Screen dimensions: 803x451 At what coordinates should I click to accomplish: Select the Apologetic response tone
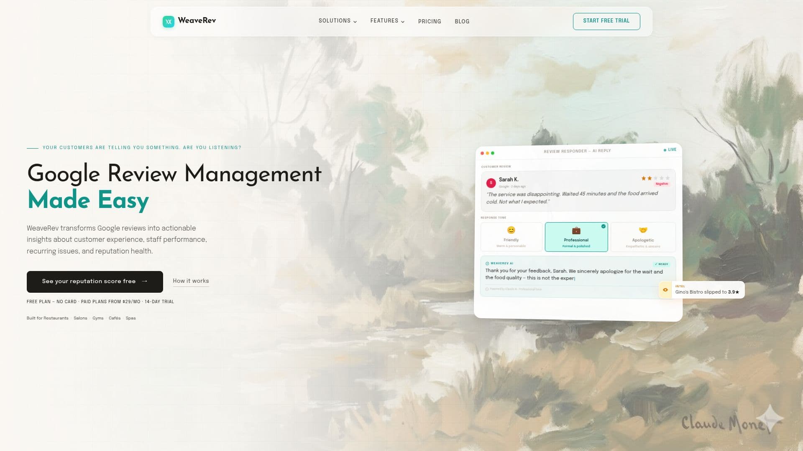pyautogui.click(x=643, y=237)
